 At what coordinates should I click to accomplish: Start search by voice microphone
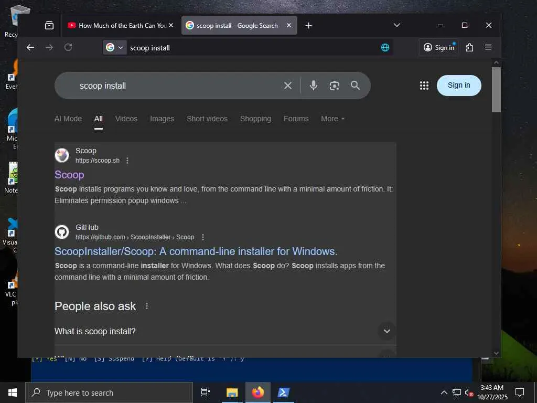(x=314, y=86)
